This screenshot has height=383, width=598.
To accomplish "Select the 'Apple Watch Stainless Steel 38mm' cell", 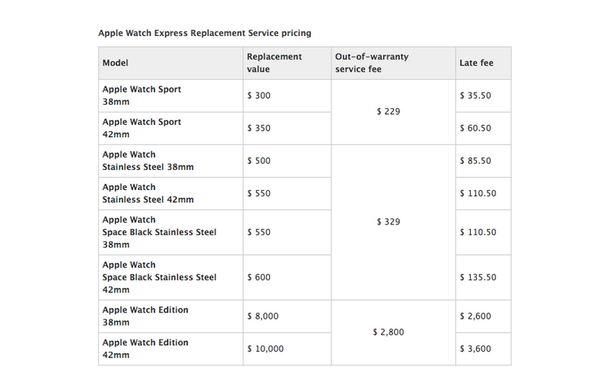I will tap(171, 161).
